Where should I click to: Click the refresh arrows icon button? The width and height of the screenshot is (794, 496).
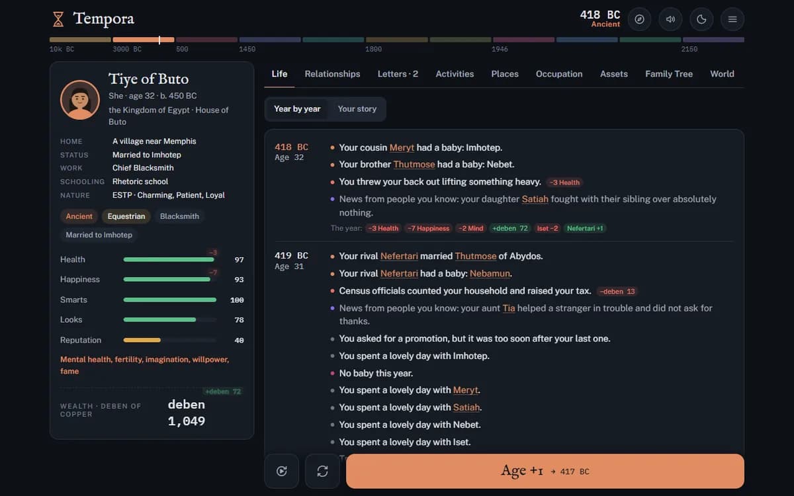click(x=322, y=471)
